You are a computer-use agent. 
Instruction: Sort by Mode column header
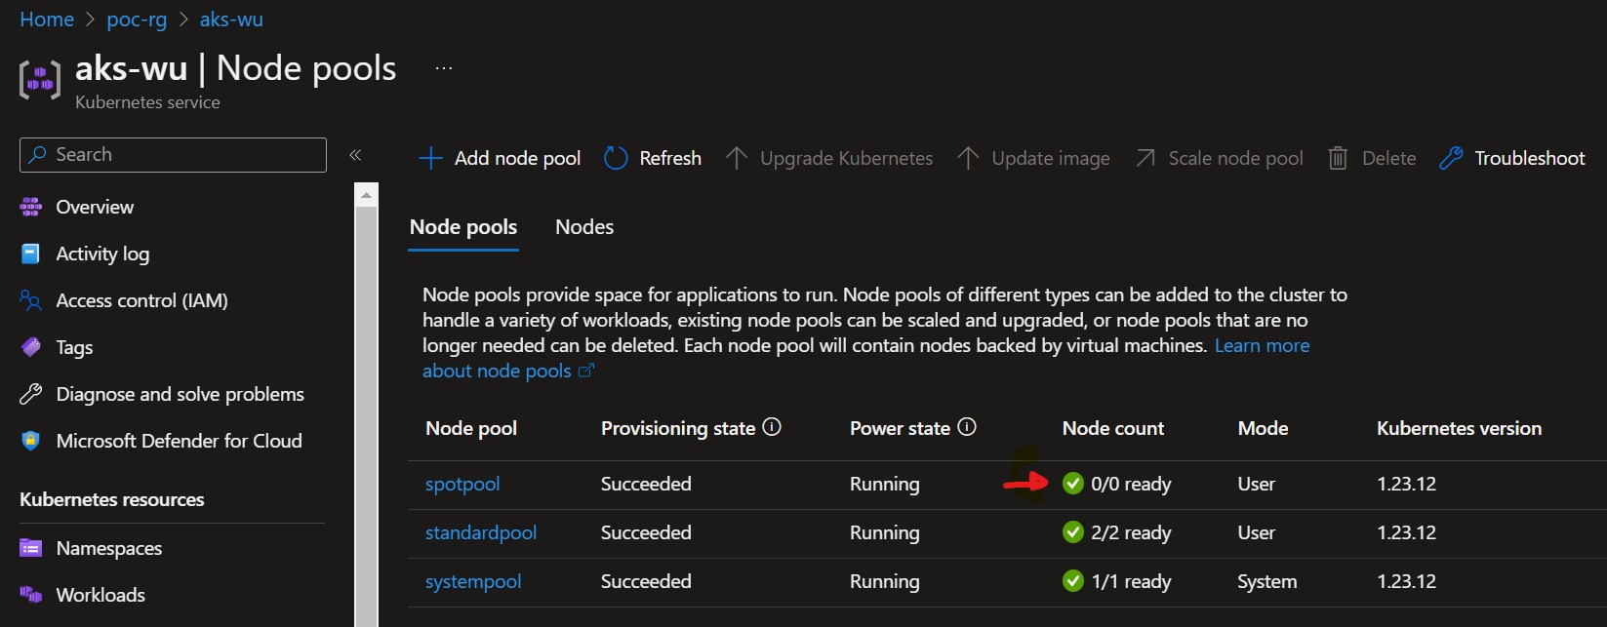click(x=1263, y=428)
